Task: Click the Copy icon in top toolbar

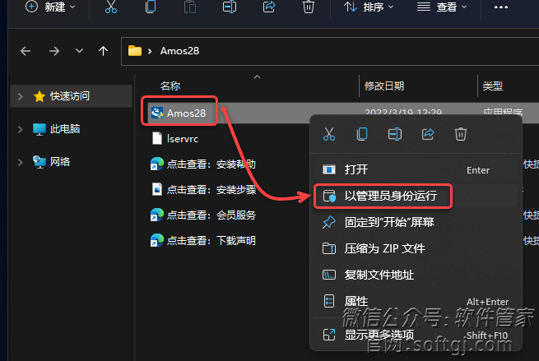Action: [151, 7]
